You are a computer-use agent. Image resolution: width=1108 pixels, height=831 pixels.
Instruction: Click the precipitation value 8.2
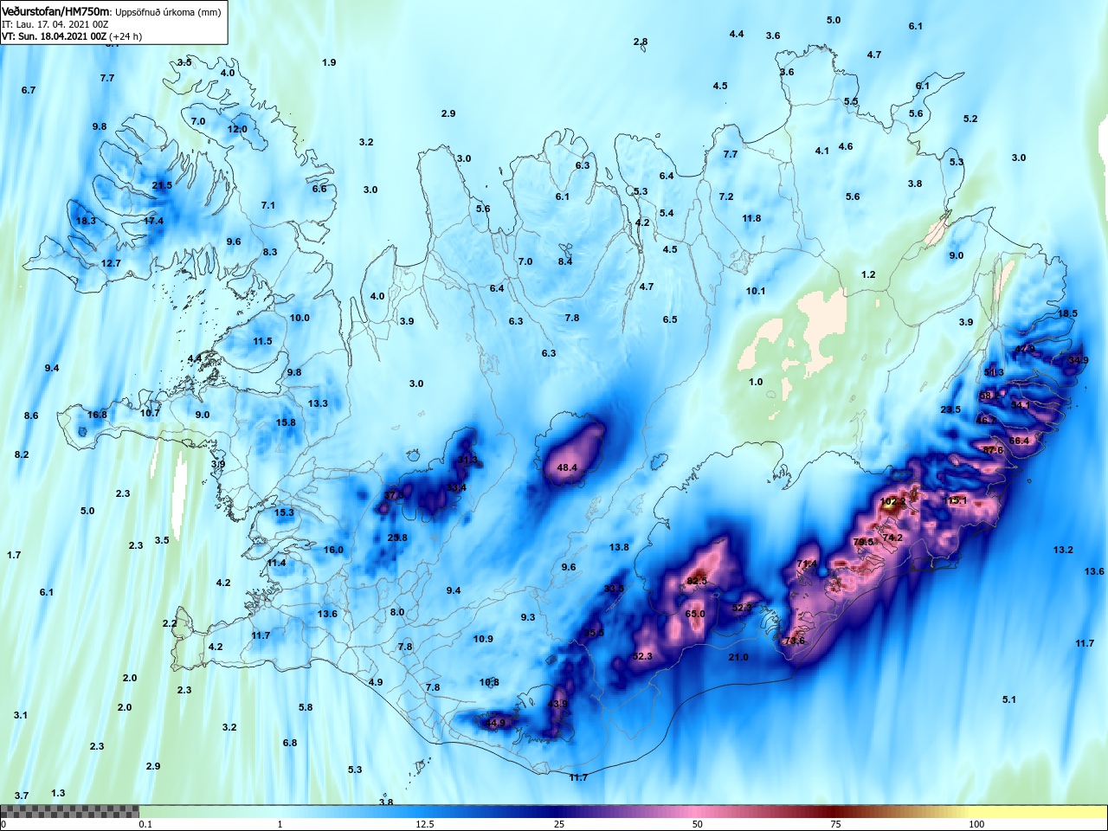click(x=22, y=454)
